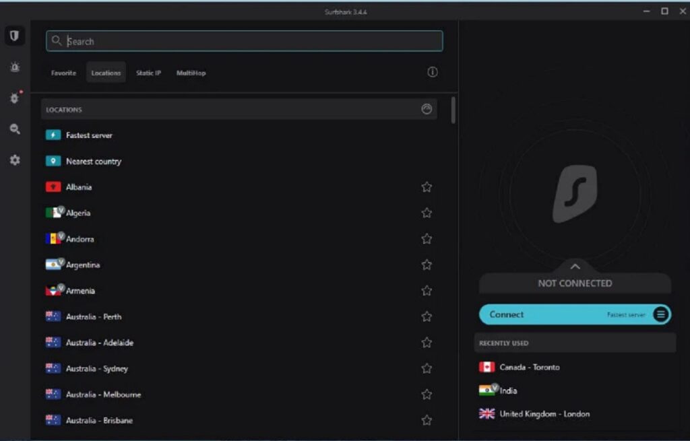690x441 pixels.
Task: Star Australia - Brisbane as favorite
Action: click(427, 420)
